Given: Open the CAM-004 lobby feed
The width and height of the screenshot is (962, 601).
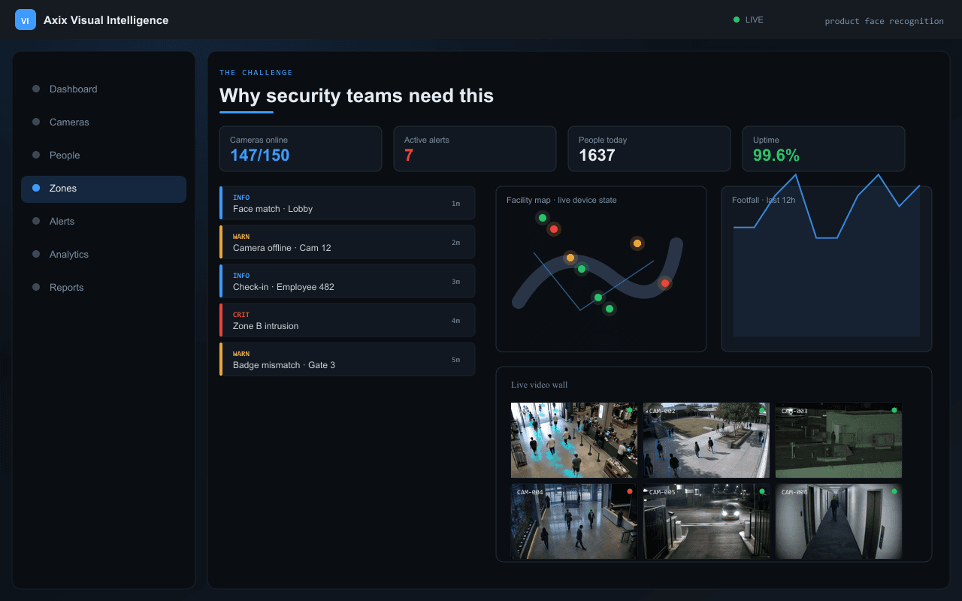Looking at the screenshot, I should 574,521.
